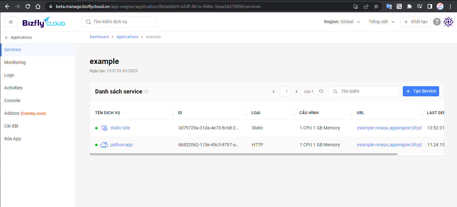This screenshot has height=207, width=457.
Task: Bookmark the page with the star icon
Action: click(376, 6)
